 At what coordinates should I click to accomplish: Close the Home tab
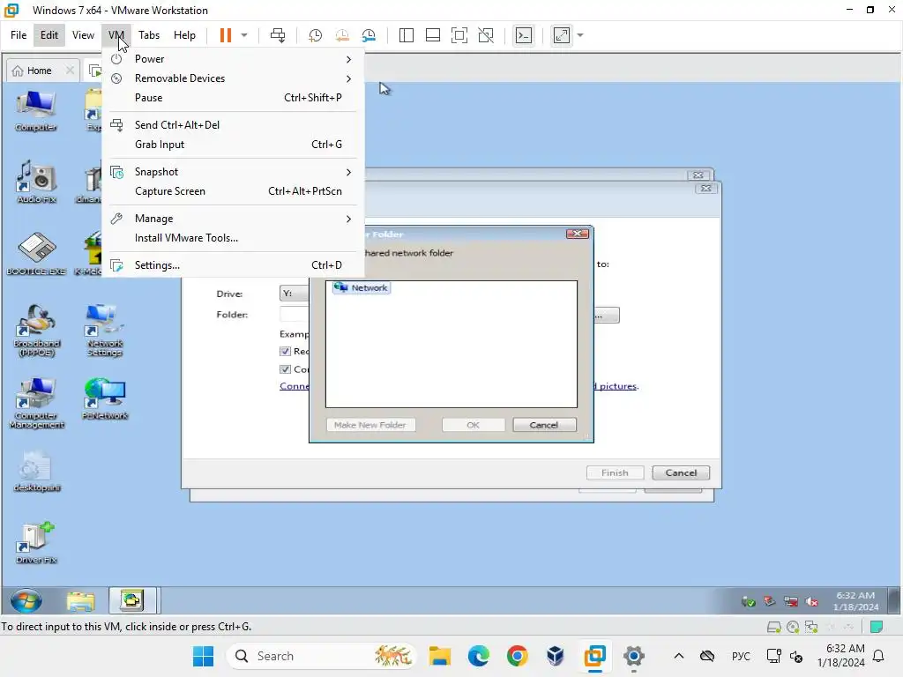coord(70,71)
